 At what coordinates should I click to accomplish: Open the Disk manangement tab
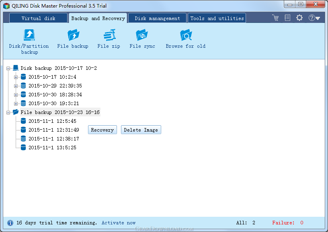pyautogui.click(x=157, y=18)
